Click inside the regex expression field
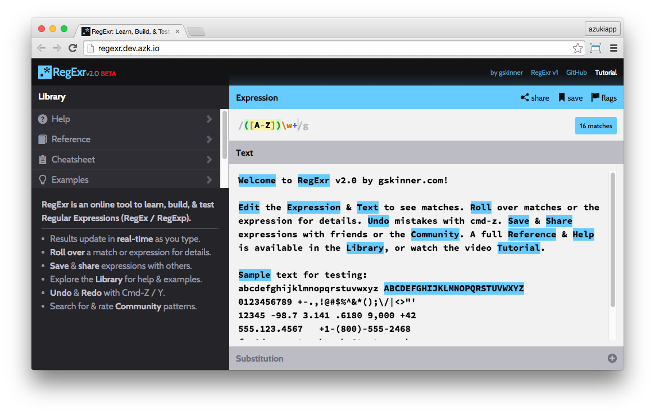Screen dimensions: 655x415 tap(401, 125)
